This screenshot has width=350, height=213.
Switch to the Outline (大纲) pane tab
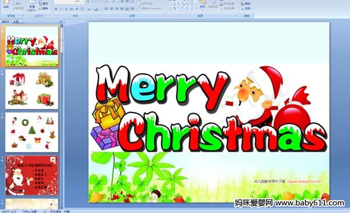[16, 22]
